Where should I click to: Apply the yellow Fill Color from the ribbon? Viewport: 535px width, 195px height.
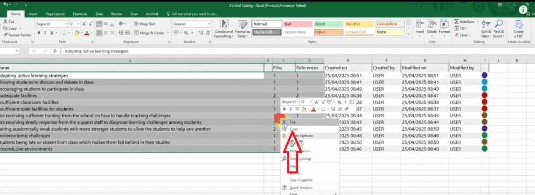77,33
